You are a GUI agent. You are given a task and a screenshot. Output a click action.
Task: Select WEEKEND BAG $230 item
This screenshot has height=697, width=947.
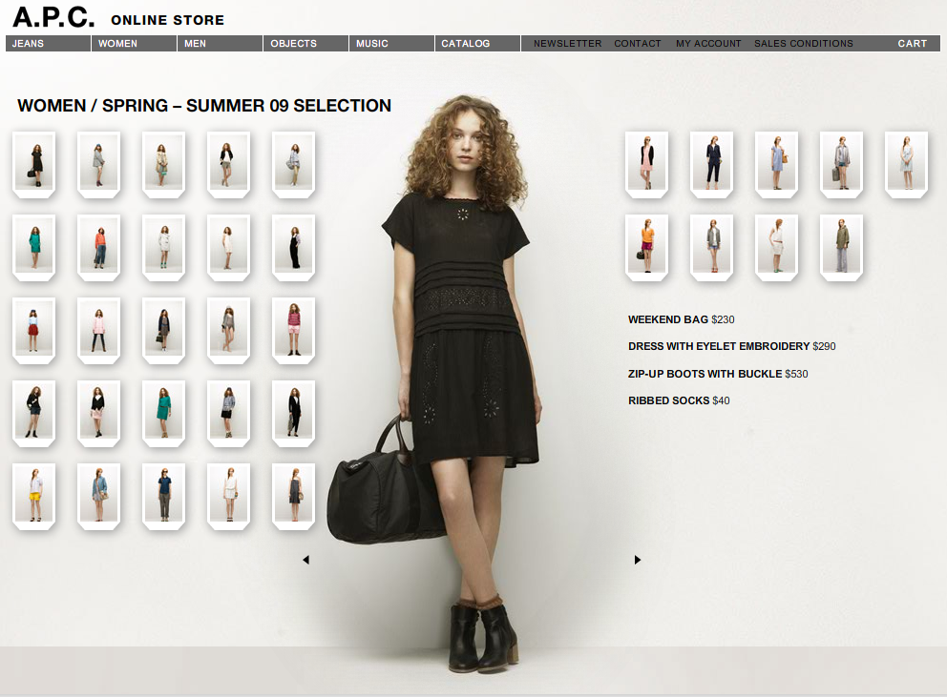pos(682,319)
